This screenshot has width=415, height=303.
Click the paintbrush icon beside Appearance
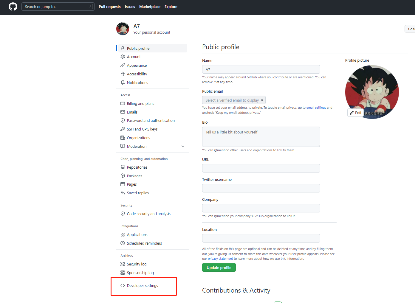tap(123, 65)
